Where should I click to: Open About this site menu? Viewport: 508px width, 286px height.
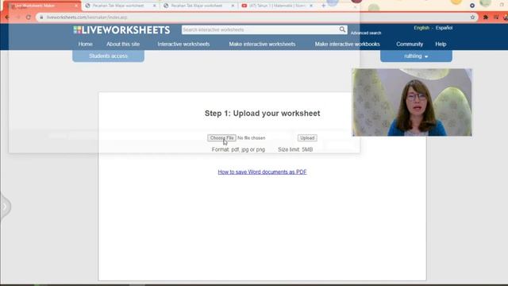click(x=123, y=44)
